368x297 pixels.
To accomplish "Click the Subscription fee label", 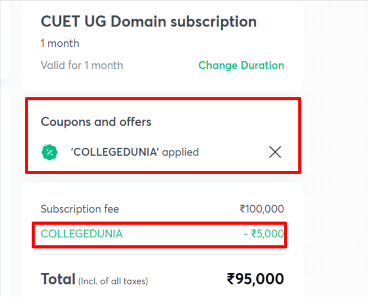I will click(80, 209).
